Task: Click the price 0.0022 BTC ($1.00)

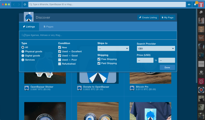Action: point(93,89)
